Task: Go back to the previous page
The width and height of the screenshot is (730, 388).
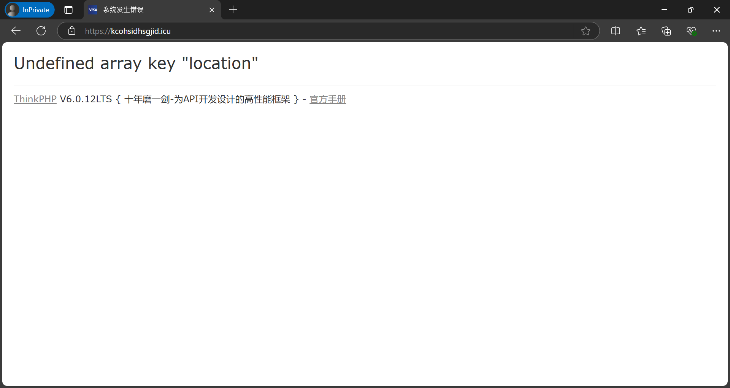Action: [16, 31]
